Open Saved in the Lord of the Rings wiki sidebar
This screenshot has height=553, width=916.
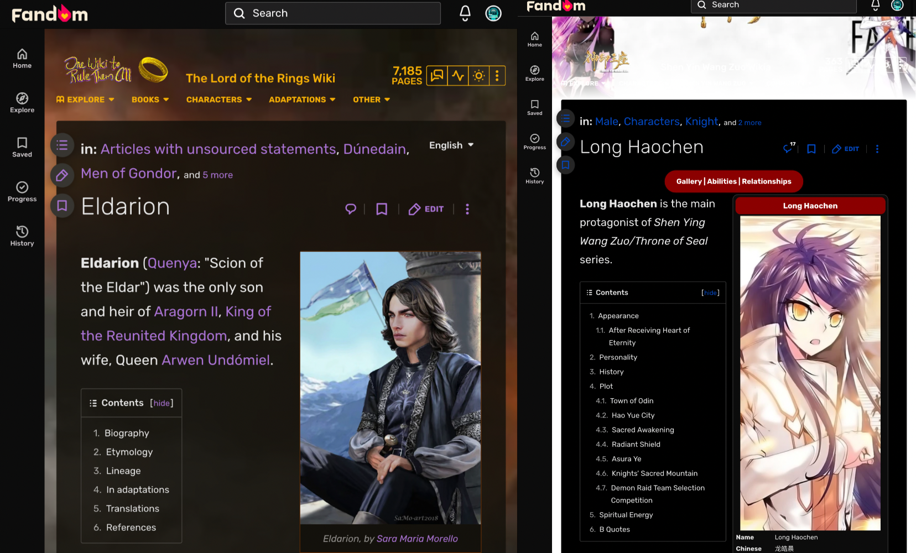tap(22, 147)
